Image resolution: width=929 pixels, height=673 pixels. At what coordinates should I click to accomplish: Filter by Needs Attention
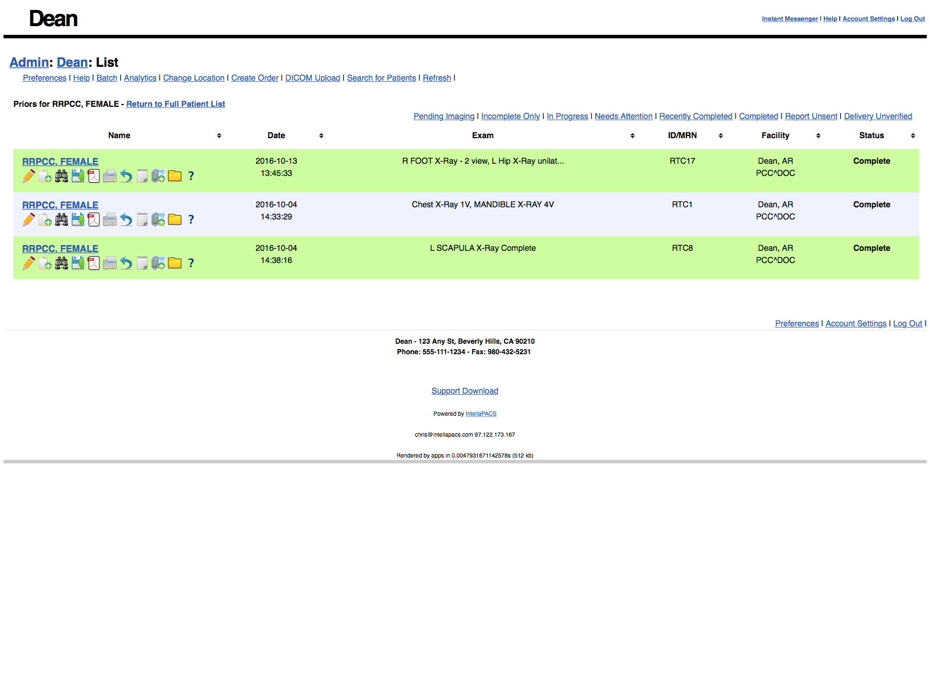click(624, 116)
